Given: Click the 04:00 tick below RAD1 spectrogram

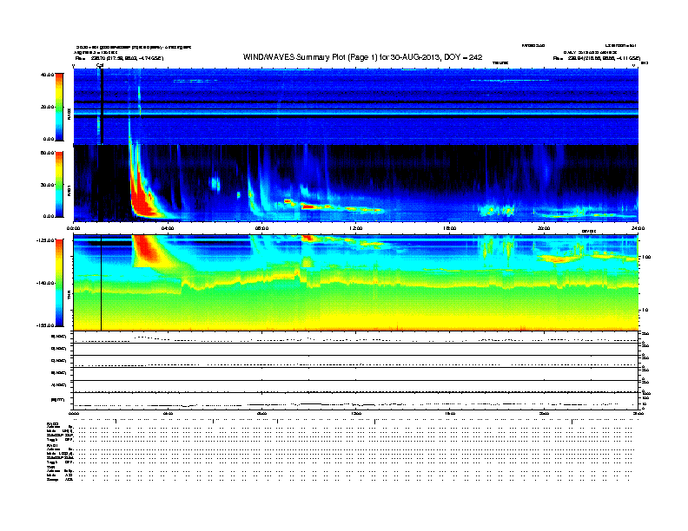Looking at the screenshot, I should pos(168,228).
